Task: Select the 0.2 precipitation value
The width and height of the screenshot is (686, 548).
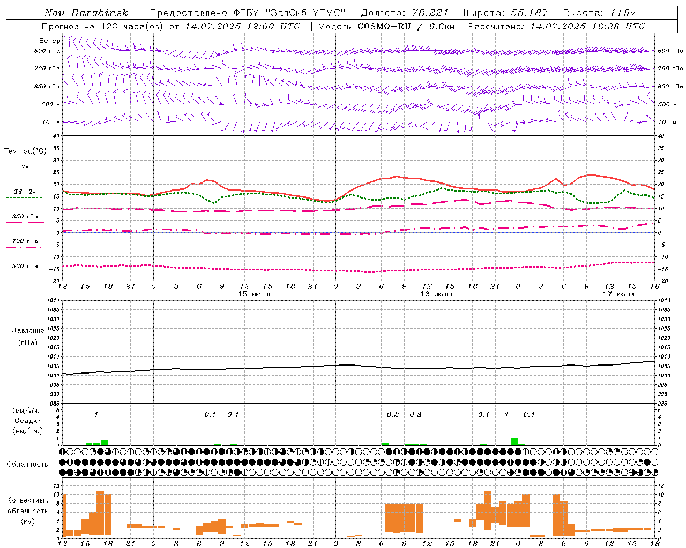Action: pyautogui.click(x=393, y=414)
